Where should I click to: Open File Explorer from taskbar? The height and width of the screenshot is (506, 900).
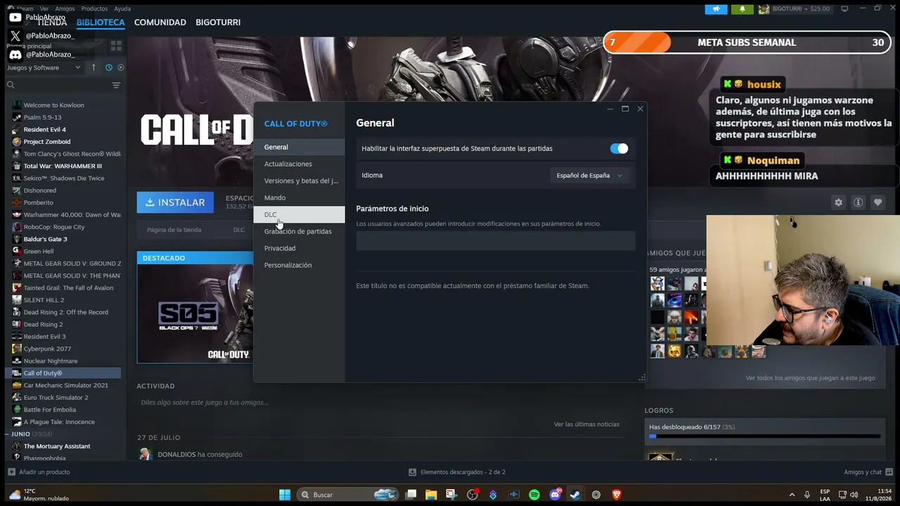(431, 495)
